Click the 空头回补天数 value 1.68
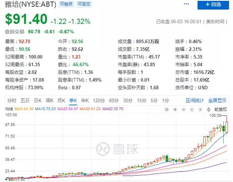 [154, 88]
